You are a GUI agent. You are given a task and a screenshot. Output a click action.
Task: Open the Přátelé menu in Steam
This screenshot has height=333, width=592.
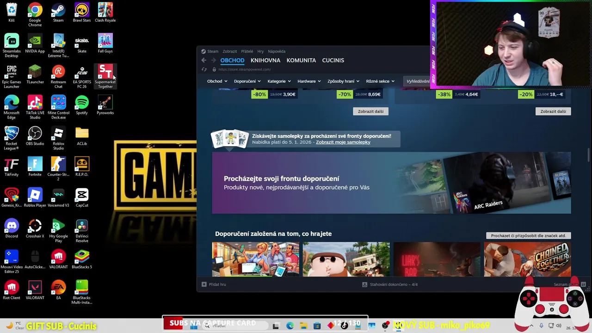(247, 51)
